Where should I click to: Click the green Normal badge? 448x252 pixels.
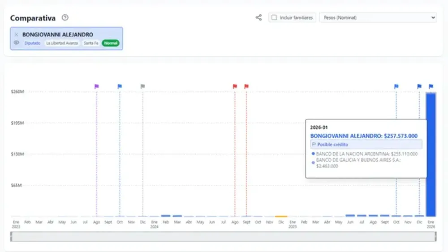coord(110,43)
